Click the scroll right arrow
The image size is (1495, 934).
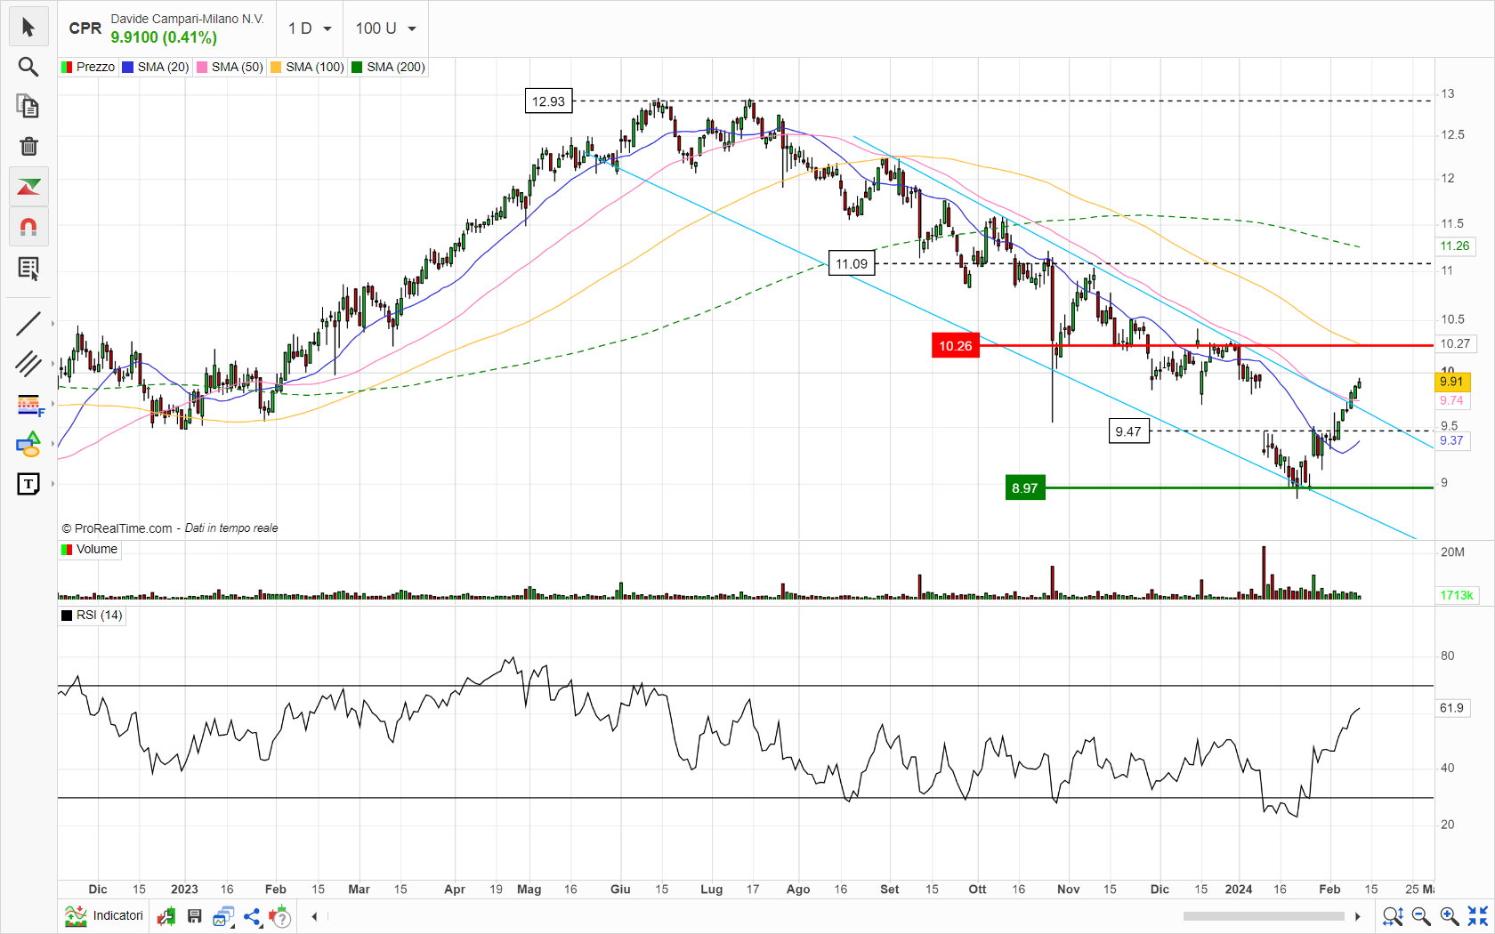pos(1357,916)
